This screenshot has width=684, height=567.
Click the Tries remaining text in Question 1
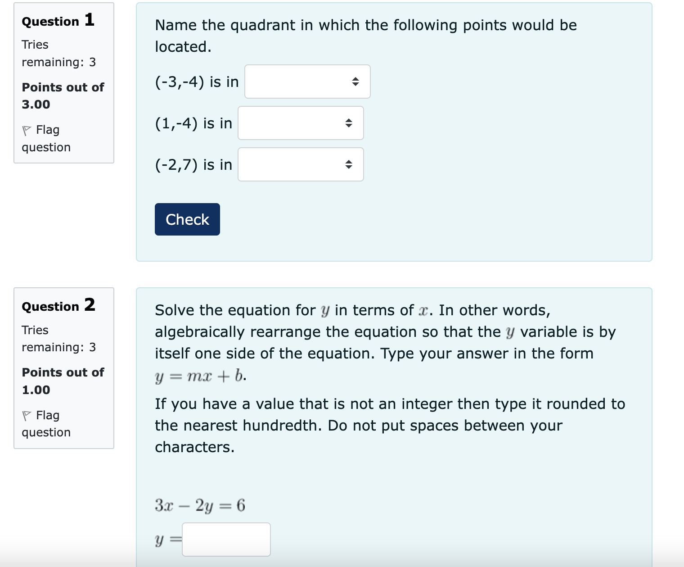click(x=59, y=53)
